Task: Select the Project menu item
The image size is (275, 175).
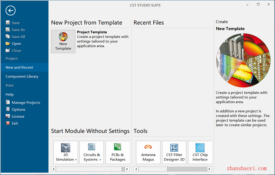Action: point(12,58)
